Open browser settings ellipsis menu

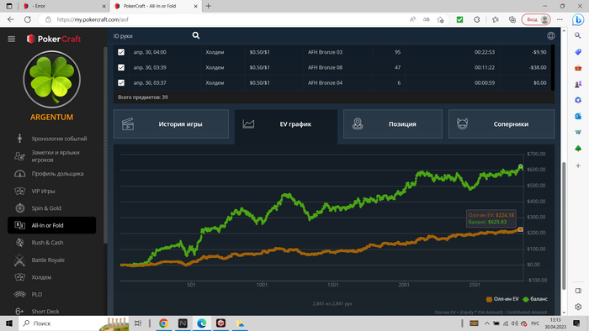(560, 19)
